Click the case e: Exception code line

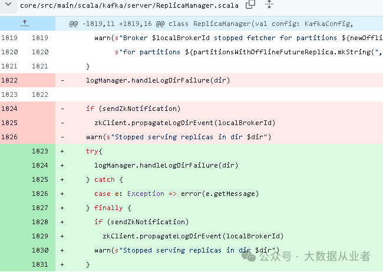tap(176, 194)
